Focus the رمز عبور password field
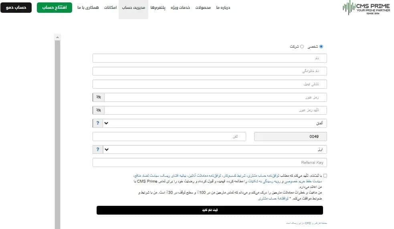The image size is (394, 229). (216, 97)
